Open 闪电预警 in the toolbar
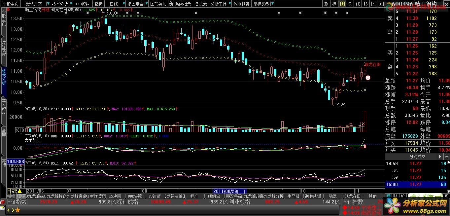This screenshot has width=450, height=216. tap(242, 4)
